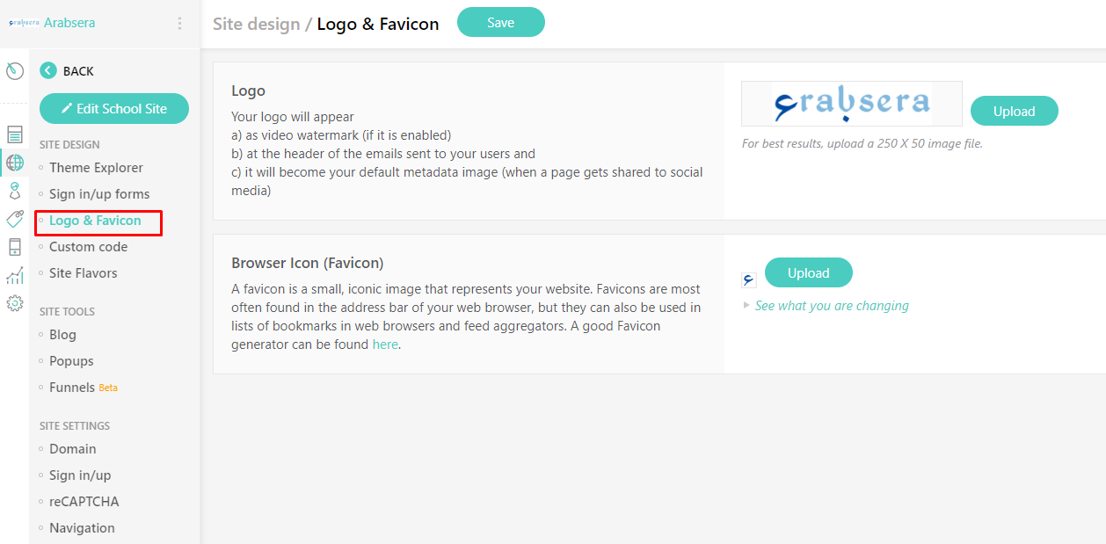This screenshot has width=1106, height=544.
Task: Upload a new browser favicon
Action: (809, 272)
